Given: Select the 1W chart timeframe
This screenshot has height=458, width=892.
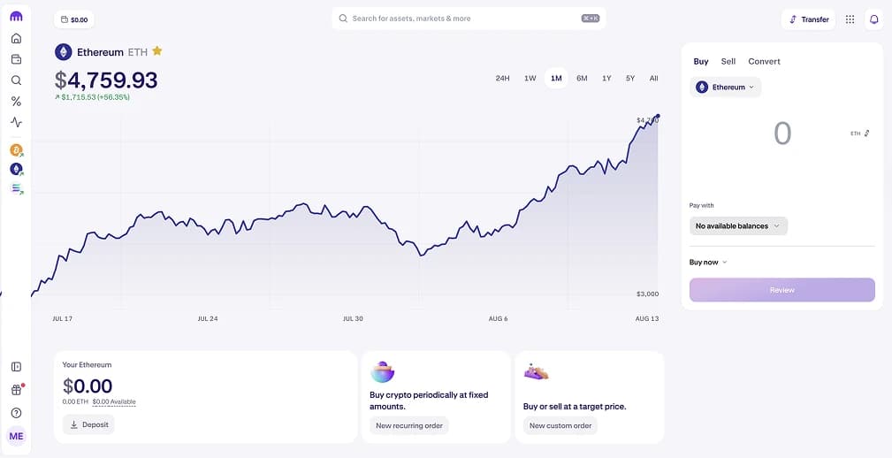Looking at the screenshot, I should click(x=530, y=78).
